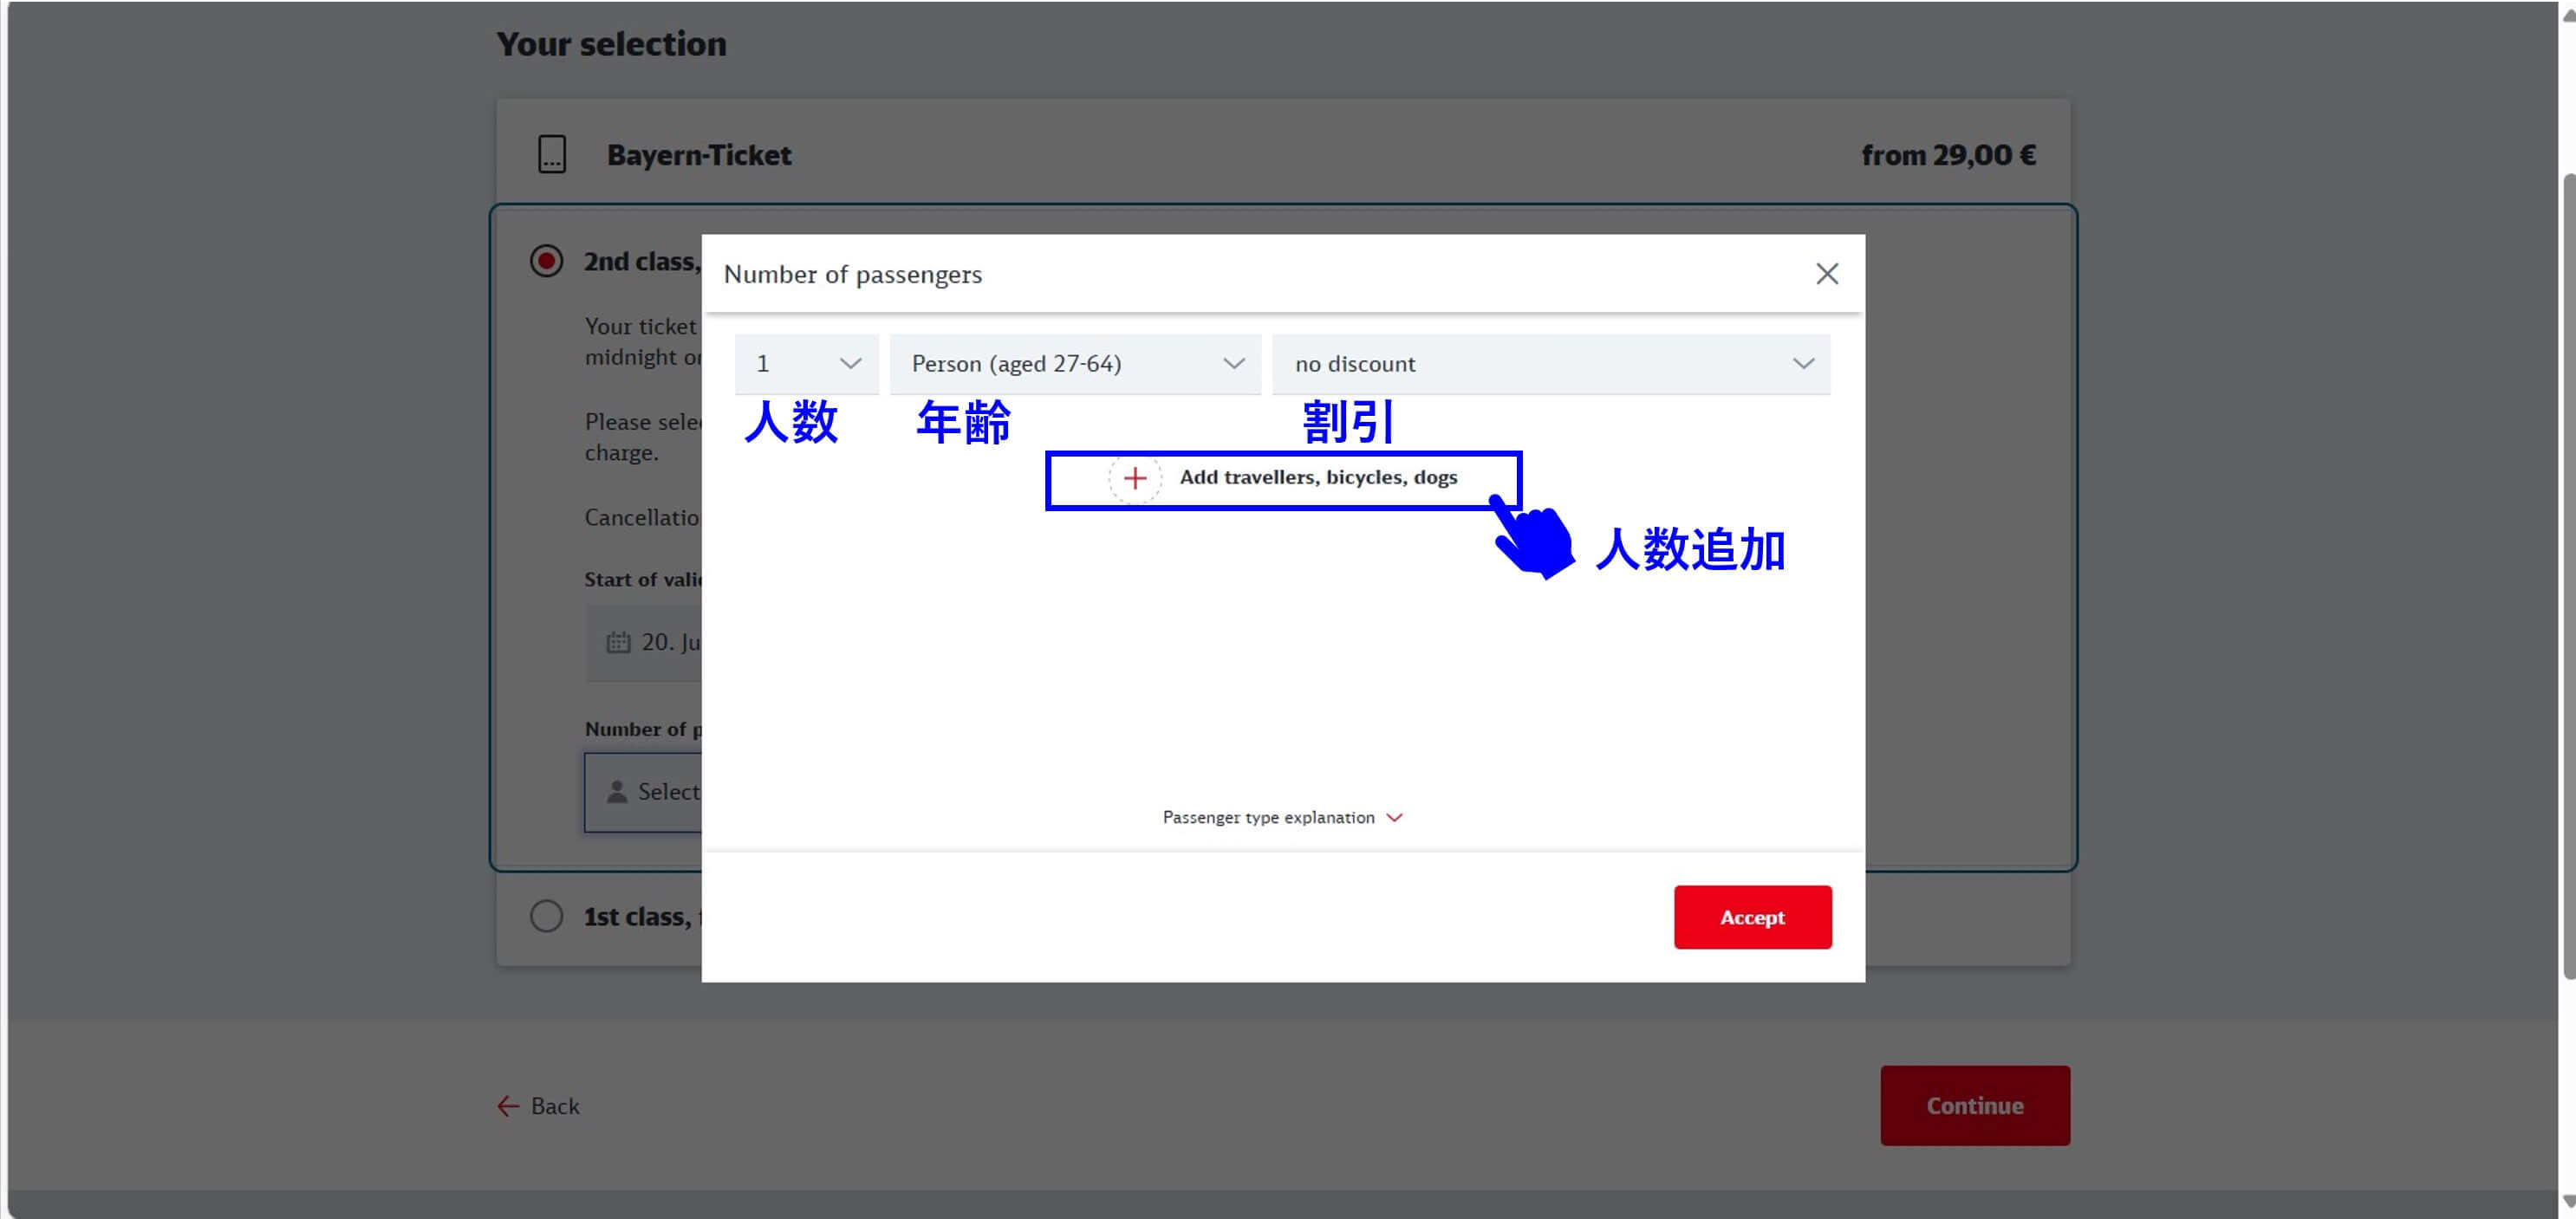Select the 2nd class radio button
Viewport: 2576px width, 1219px height.
pyautogui.click(x=546, y=262)
